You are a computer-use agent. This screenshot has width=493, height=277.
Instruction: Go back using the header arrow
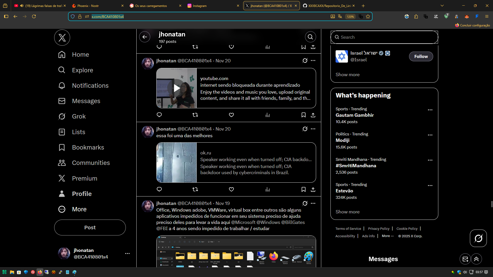[x=145, y=37]
